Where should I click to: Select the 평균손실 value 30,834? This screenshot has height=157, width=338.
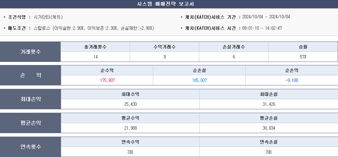pos(269,128)
